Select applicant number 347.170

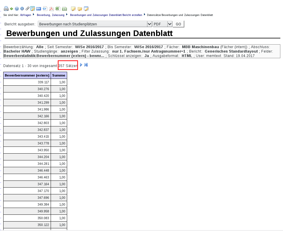pos(43,191)
